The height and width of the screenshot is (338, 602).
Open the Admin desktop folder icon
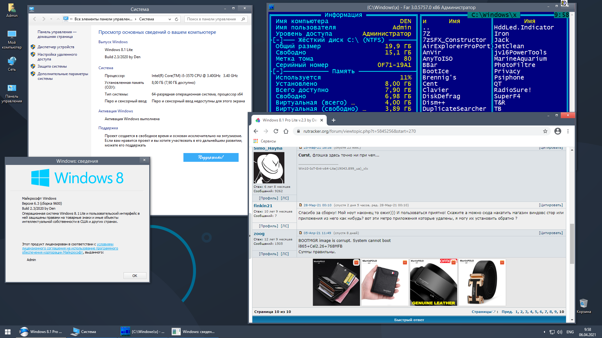[x=12, y=10]
